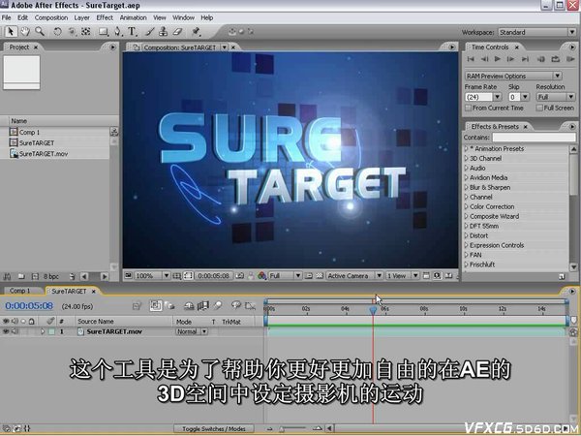
Task: Open RAM Preview Options dropdown
Action: click(513, 76)
